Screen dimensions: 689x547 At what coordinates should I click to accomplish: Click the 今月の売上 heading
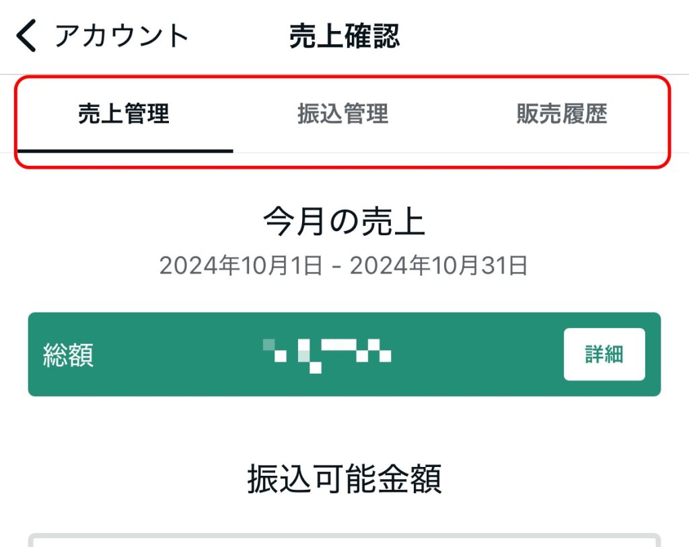coord(344,221)
